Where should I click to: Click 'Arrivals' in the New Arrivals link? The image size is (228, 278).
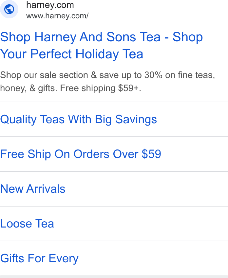coord(46,189)
